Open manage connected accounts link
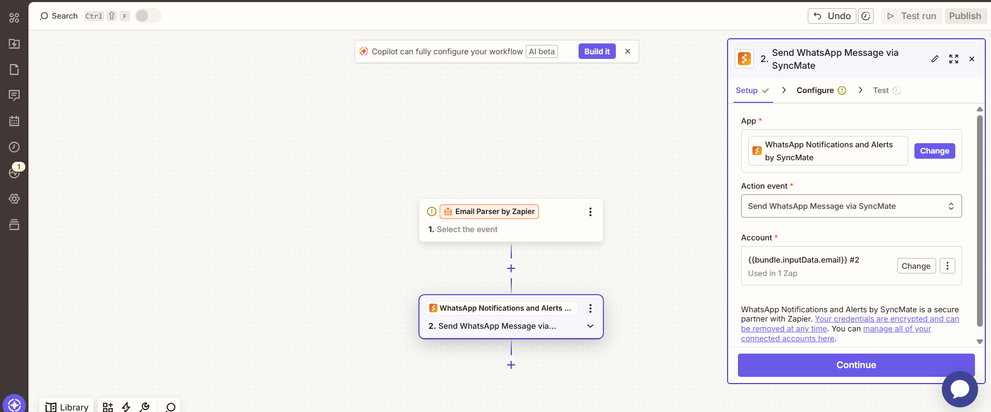 click(x=897, y=329)
